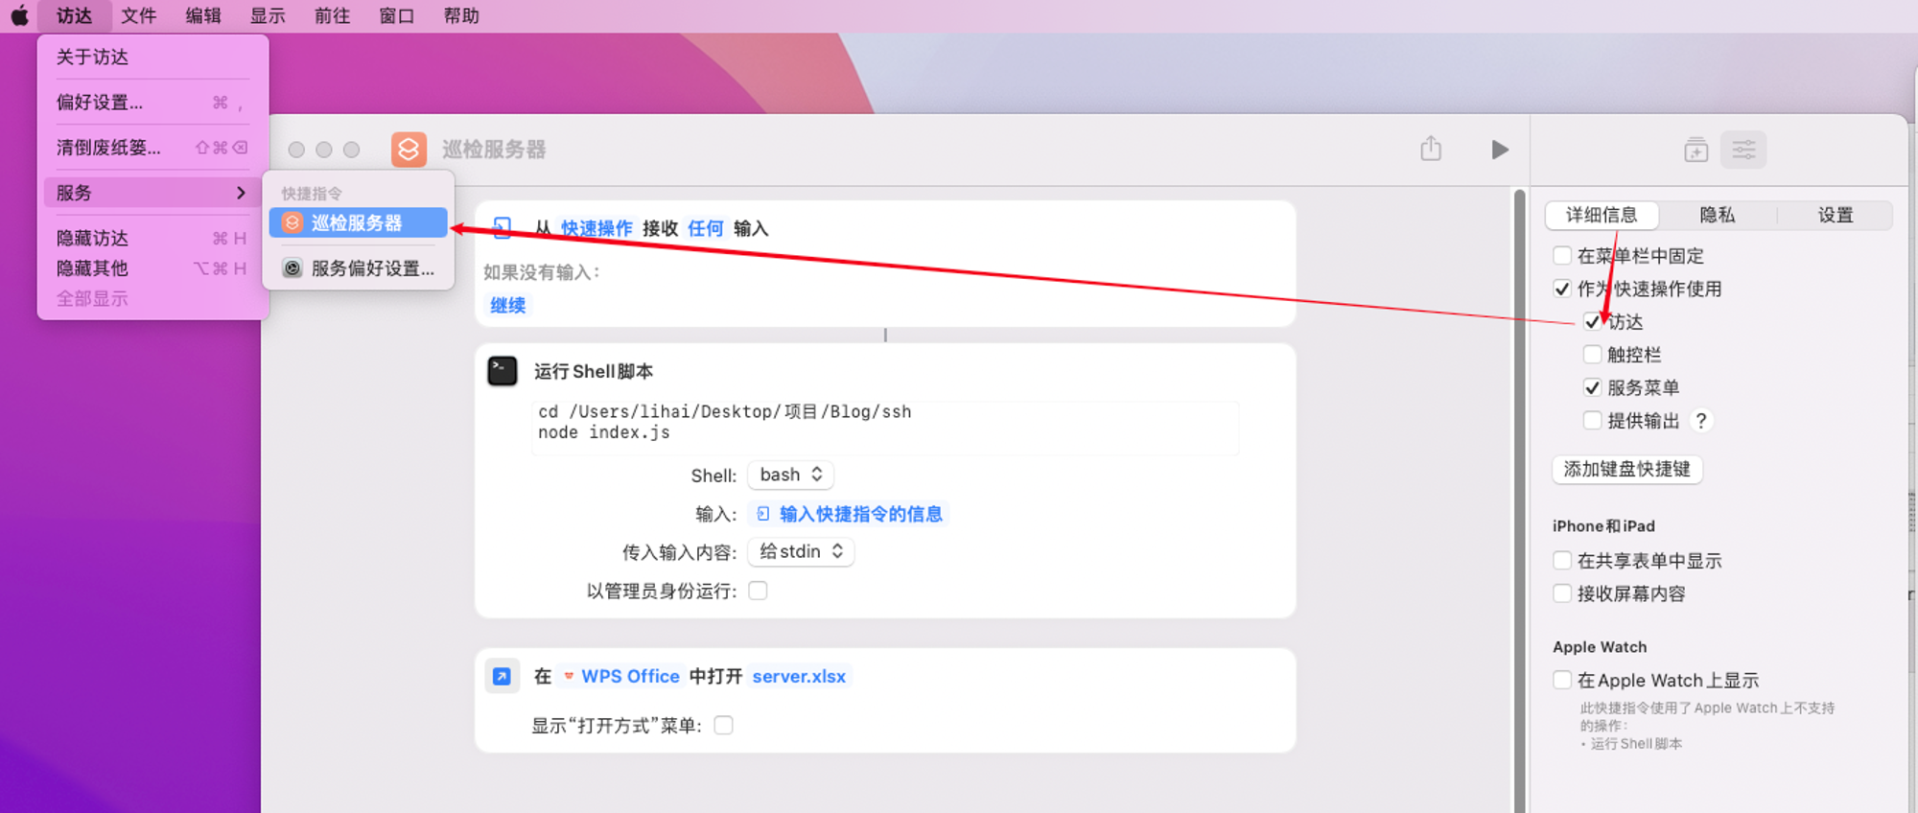Click the 巡检服务器 shortcut title field

(494, 150)
